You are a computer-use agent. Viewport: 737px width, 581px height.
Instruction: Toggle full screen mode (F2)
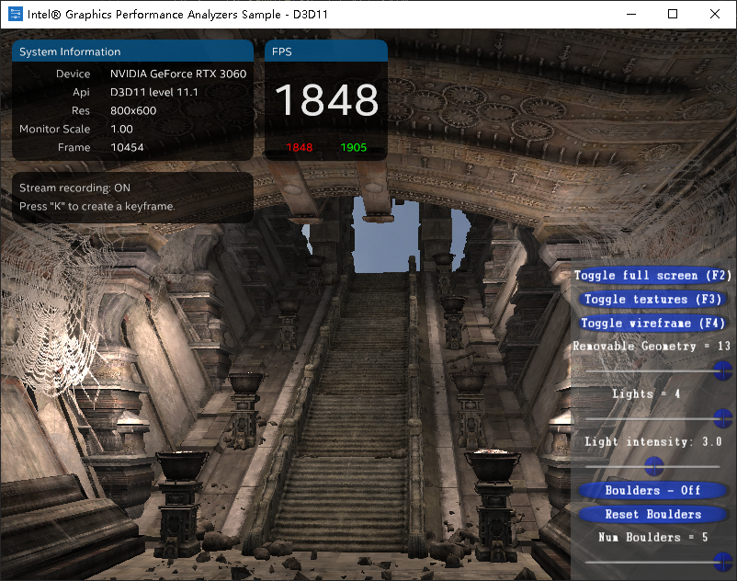(652, 275)
